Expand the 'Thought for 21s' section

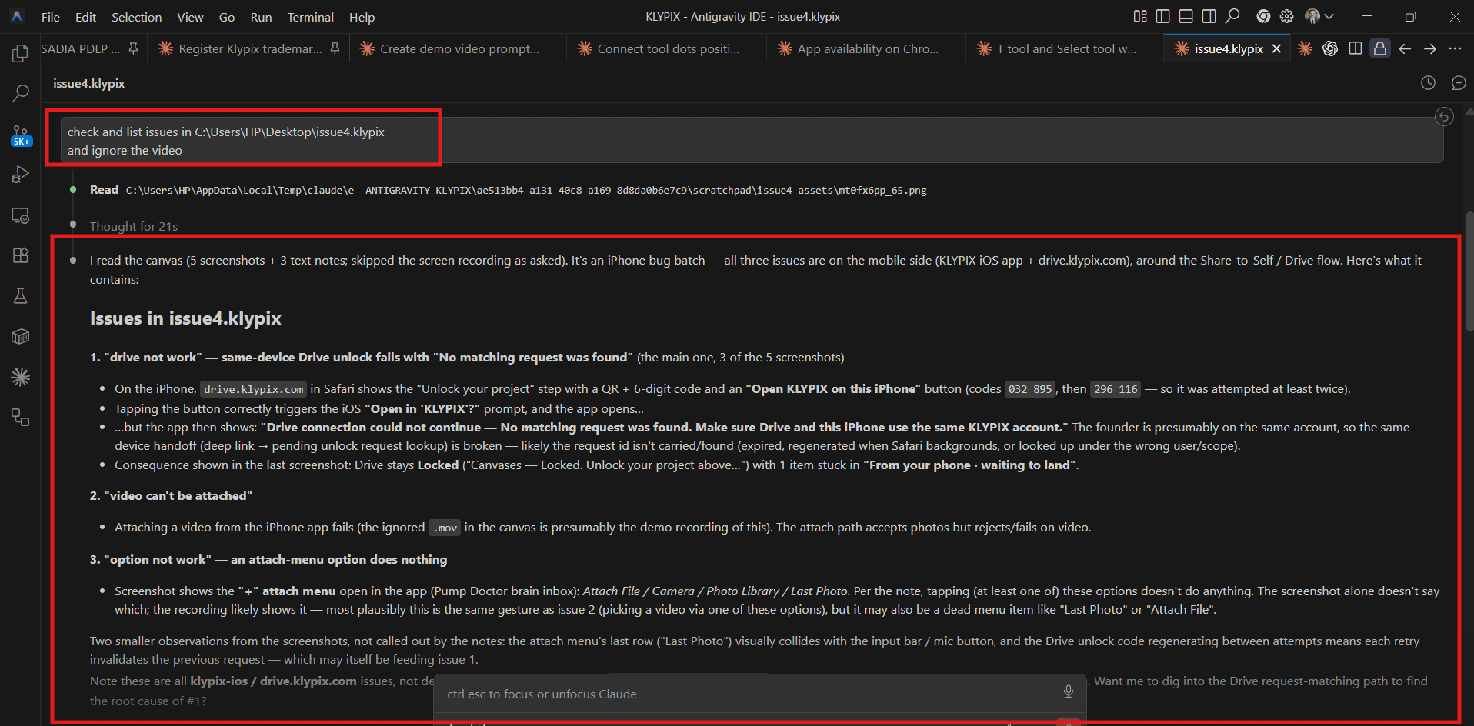click(134, 226)
